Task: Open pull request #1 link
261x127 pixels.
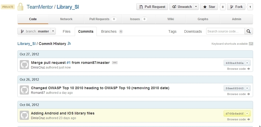Action: pos(68,63)
